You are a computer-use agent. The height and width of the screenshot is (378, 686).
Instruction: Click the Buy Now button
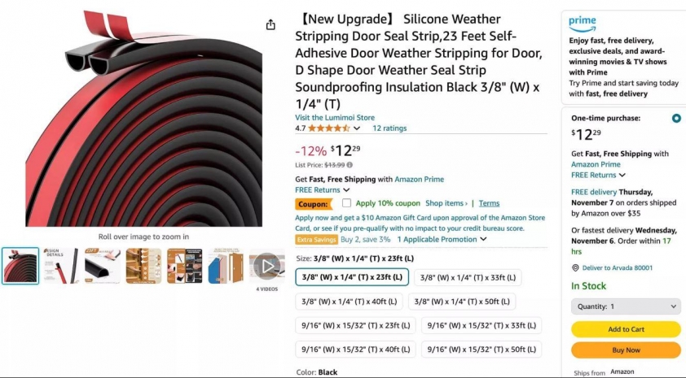click(626, 350)
